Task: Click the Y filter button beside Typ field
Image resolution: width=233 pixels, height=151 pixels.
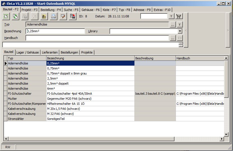Action: pos(180,25)
